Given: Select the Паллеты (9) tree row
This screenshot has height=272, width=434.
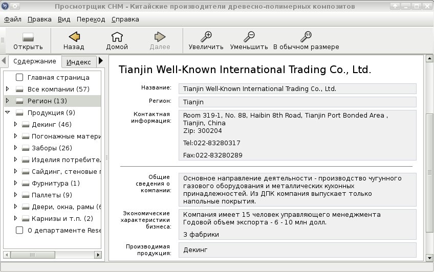Looking at the screenshot, I should point(52,195).
